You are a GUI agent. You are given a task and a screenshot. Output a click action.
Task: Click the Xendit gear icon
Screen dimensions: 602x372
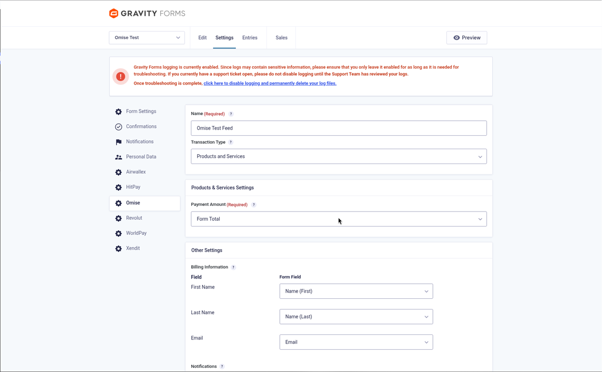pos(118,249)
